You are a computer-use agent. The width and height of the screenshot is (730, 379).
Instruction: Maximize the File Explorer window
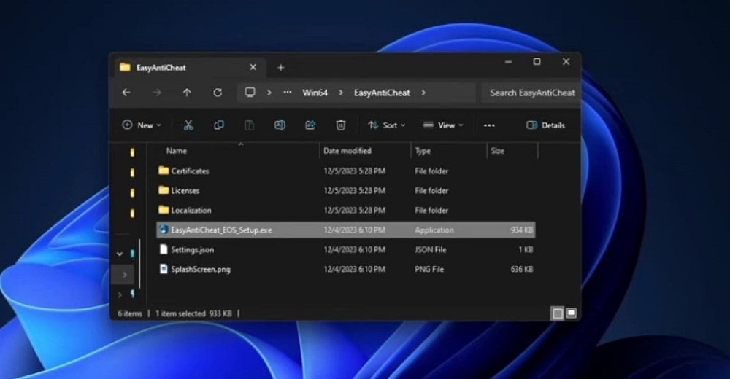pyautogui.click(x=537, y=61)
